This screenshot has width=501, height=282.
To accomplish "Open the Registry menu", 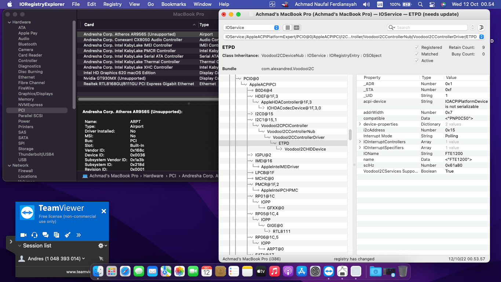I will (x=113, y=4).
